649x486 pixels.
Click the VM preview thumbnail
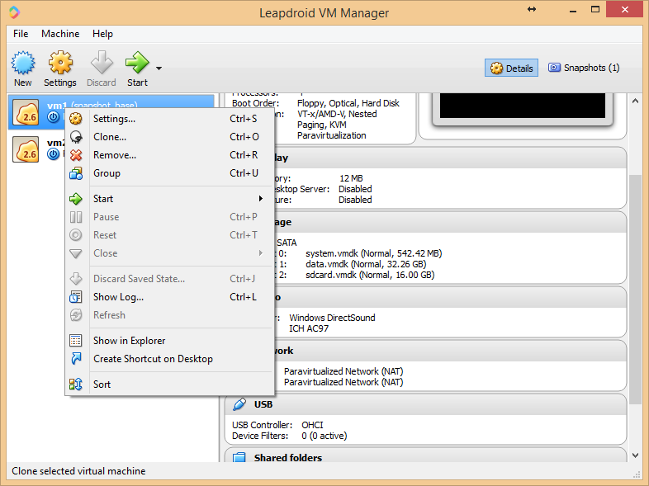523,106
